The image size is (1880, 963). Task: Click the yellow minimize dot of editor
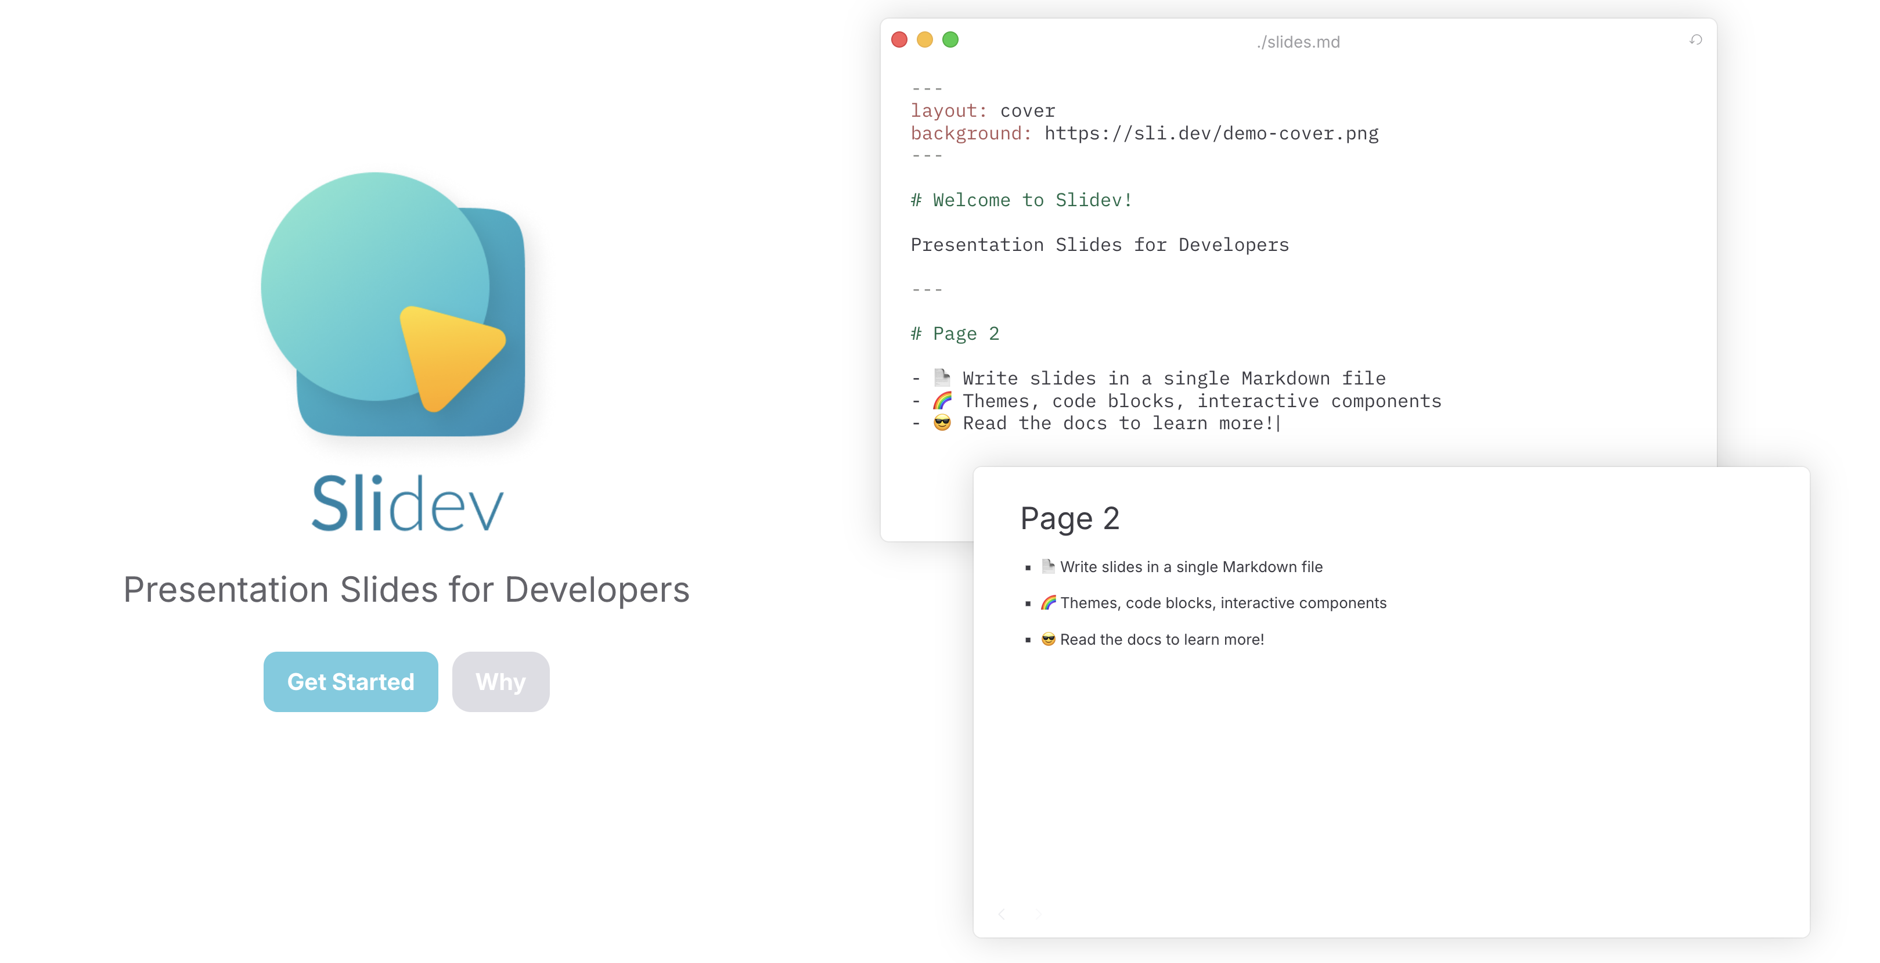[925, 39]
